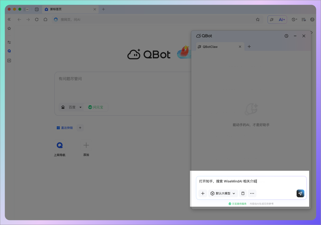The image size is (321, 225).
Task: Send the message with the paper plane button
Action: pyautogui.click(x=300, y=194)
